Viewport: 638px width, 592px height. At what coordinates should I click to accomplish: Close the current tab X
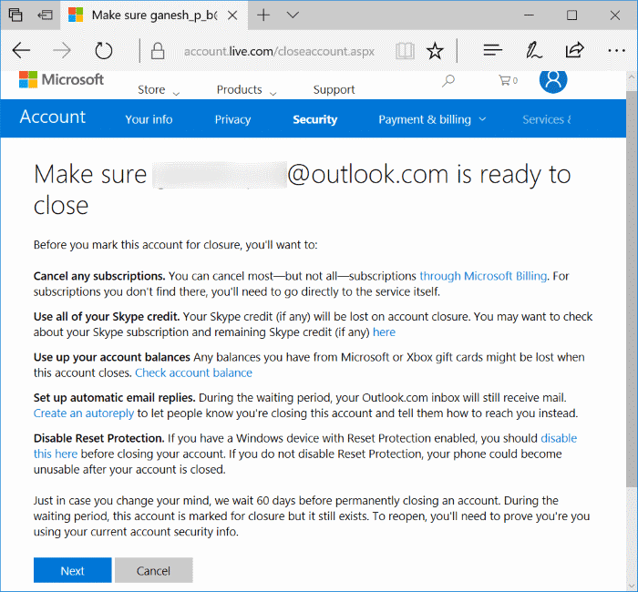[232, 15]
